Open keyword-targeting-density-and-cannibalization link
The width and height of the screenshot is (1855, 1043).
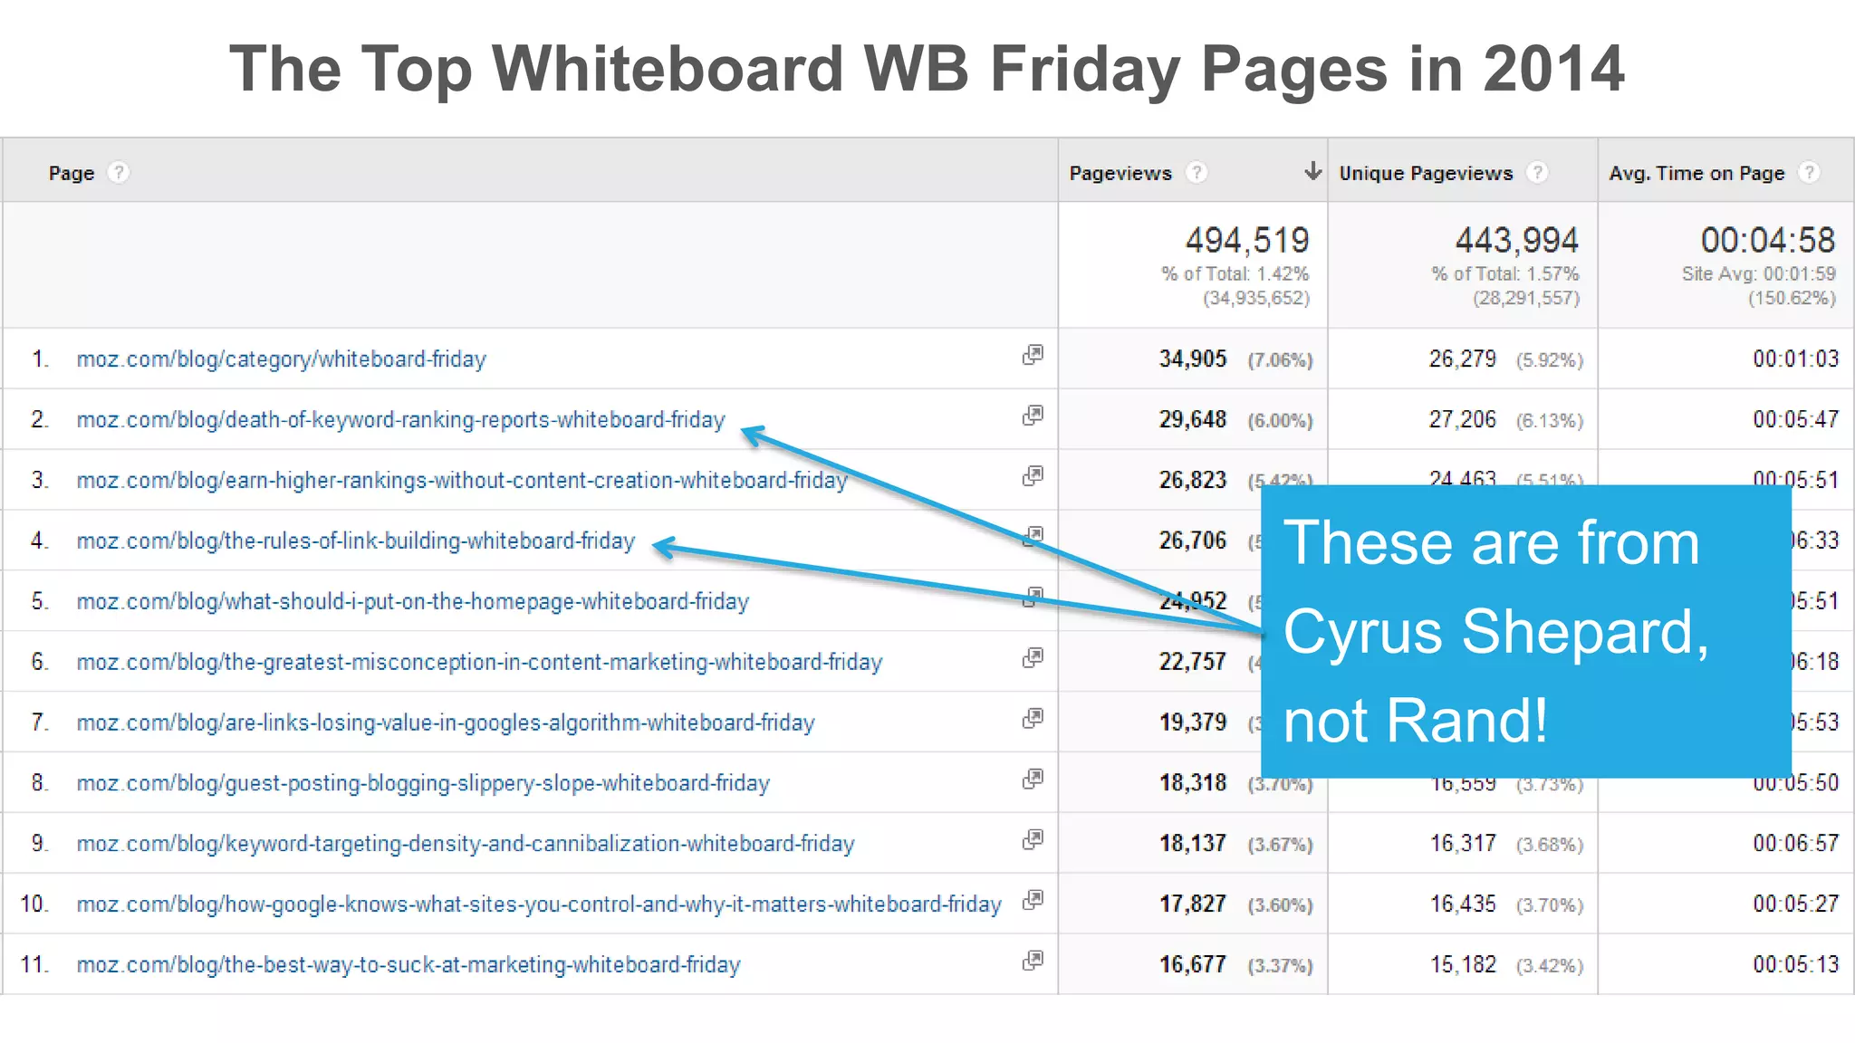[x=466, y=844]
